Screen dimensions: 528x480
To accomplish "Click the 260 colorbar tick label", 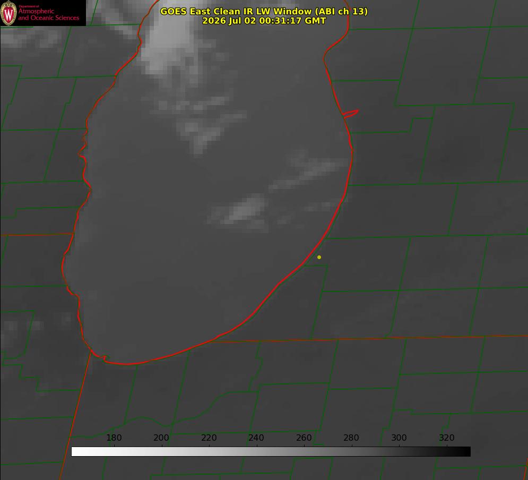I will tap(304, 438).
